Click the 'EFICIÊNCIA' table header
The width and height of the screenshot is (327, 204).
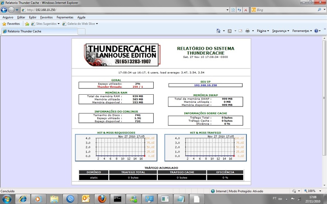[225, 172]
